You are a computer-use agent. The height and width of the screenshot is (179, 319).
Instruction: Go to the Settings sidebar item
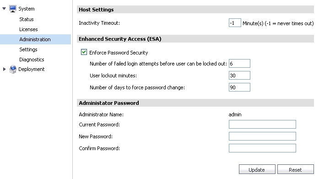tap(28, 49)
